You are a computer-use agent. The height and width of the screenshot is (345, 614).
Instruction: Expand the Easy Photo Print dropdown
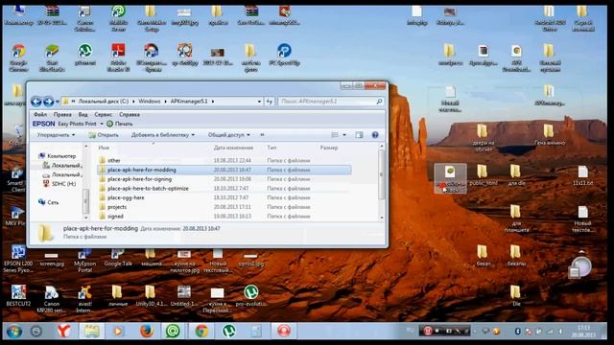point(102,124)
